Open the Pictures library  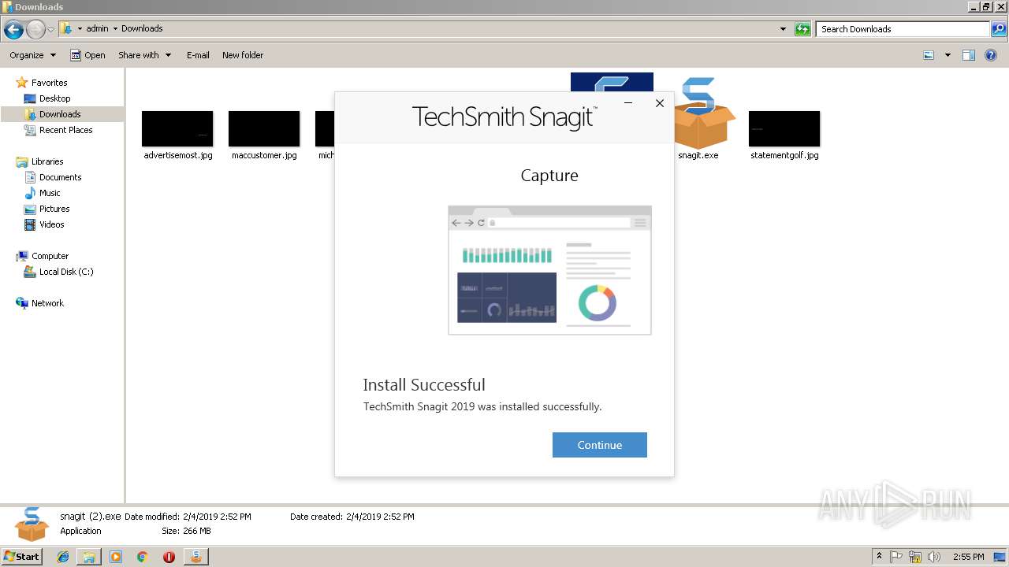(54, 209)
